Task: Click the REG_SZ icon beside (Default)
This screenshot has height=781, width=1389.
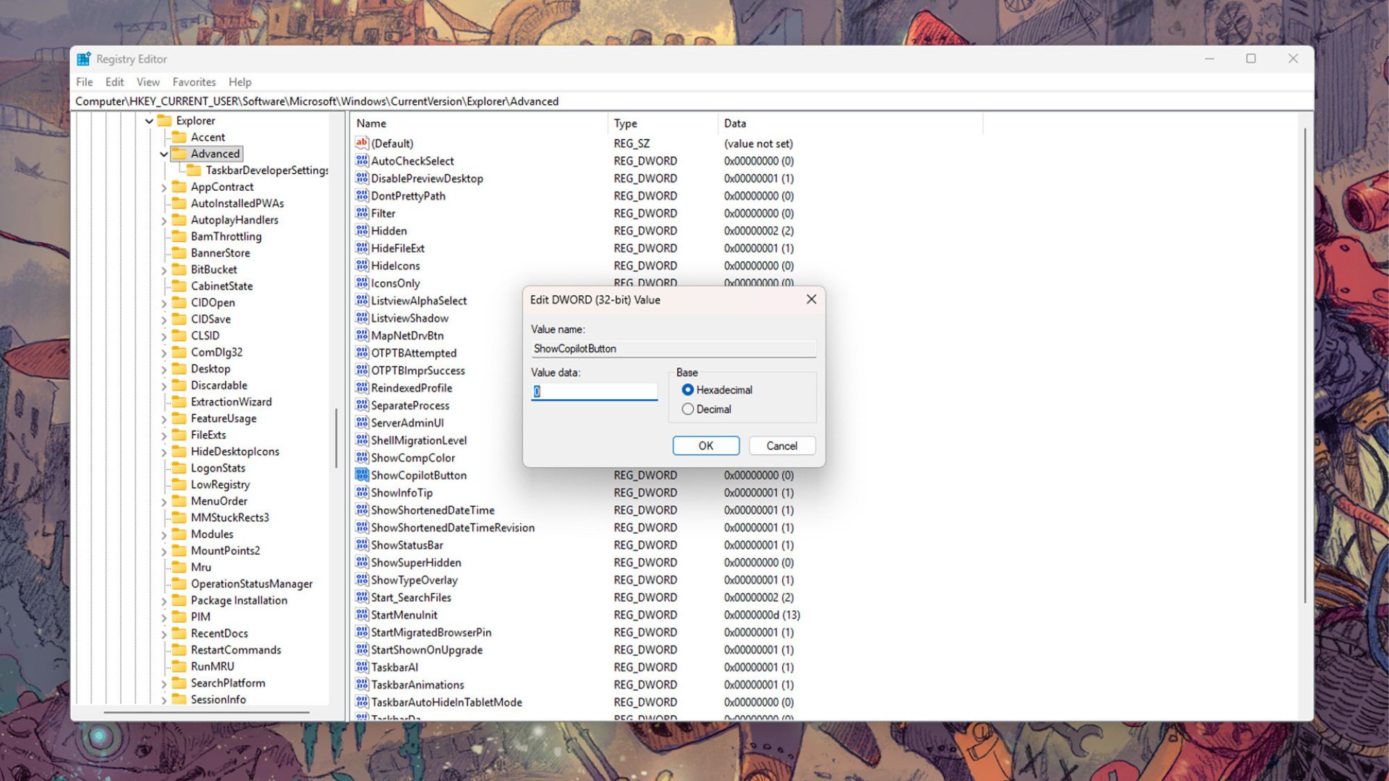Action: (x=361, y=143)
